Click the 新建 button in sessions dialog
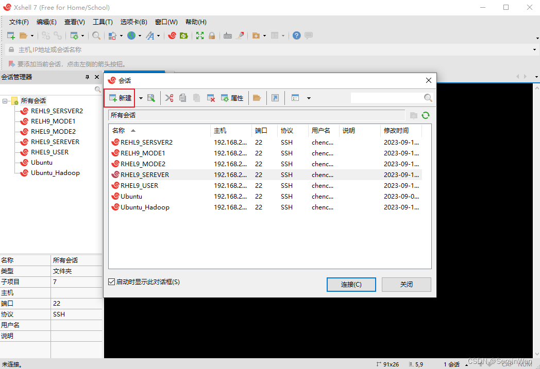 pos(120,98)
